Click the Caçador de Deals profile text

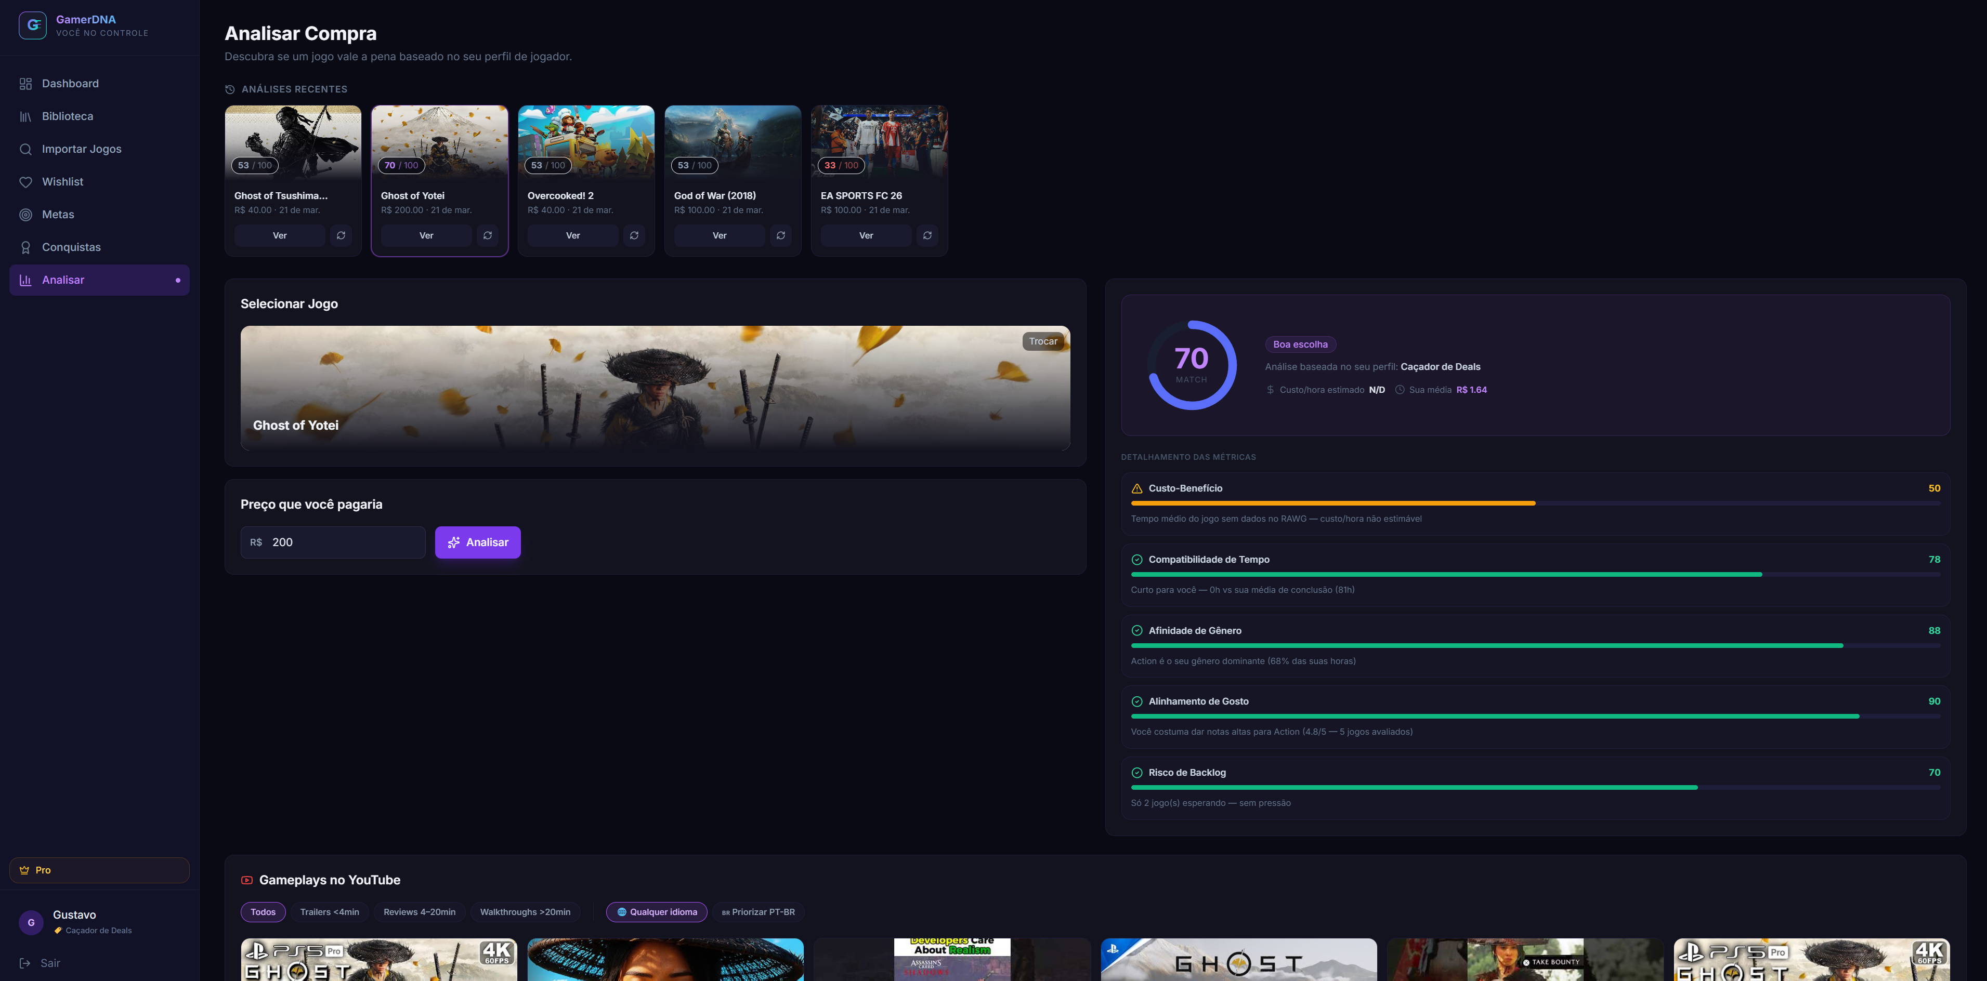[1440, 367]
